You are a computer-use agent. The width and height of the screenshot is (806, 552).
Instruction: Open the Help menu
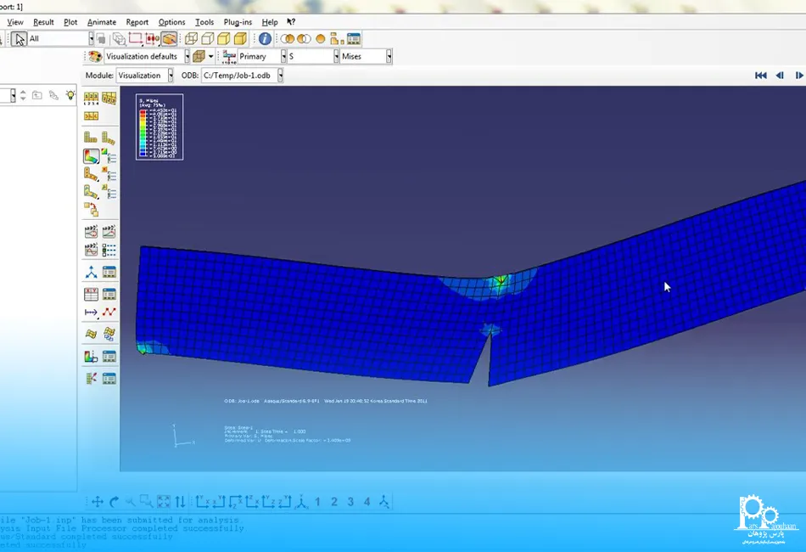(x=269, y=22)
